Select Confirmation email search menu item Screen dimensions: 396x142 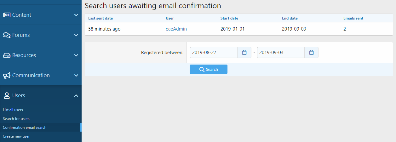pyautogui.click(x=25, y=128)
